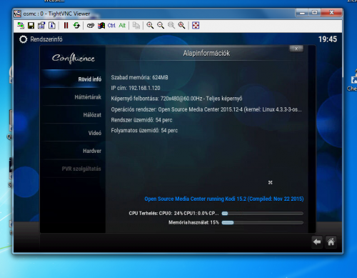This screenshot has height=278, width=357.
Task: Click the Rendszerinfó header label
Action: pos(46,39)
